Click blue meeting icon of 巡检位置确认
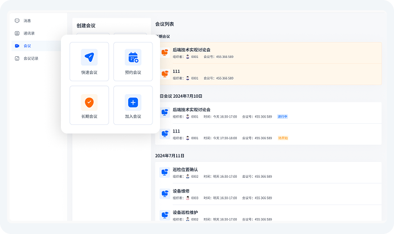 tap(165, 172)
